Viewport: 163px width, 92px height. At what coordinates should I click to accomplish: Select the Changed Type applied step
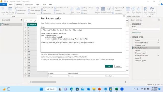click(x=140, y=45)
